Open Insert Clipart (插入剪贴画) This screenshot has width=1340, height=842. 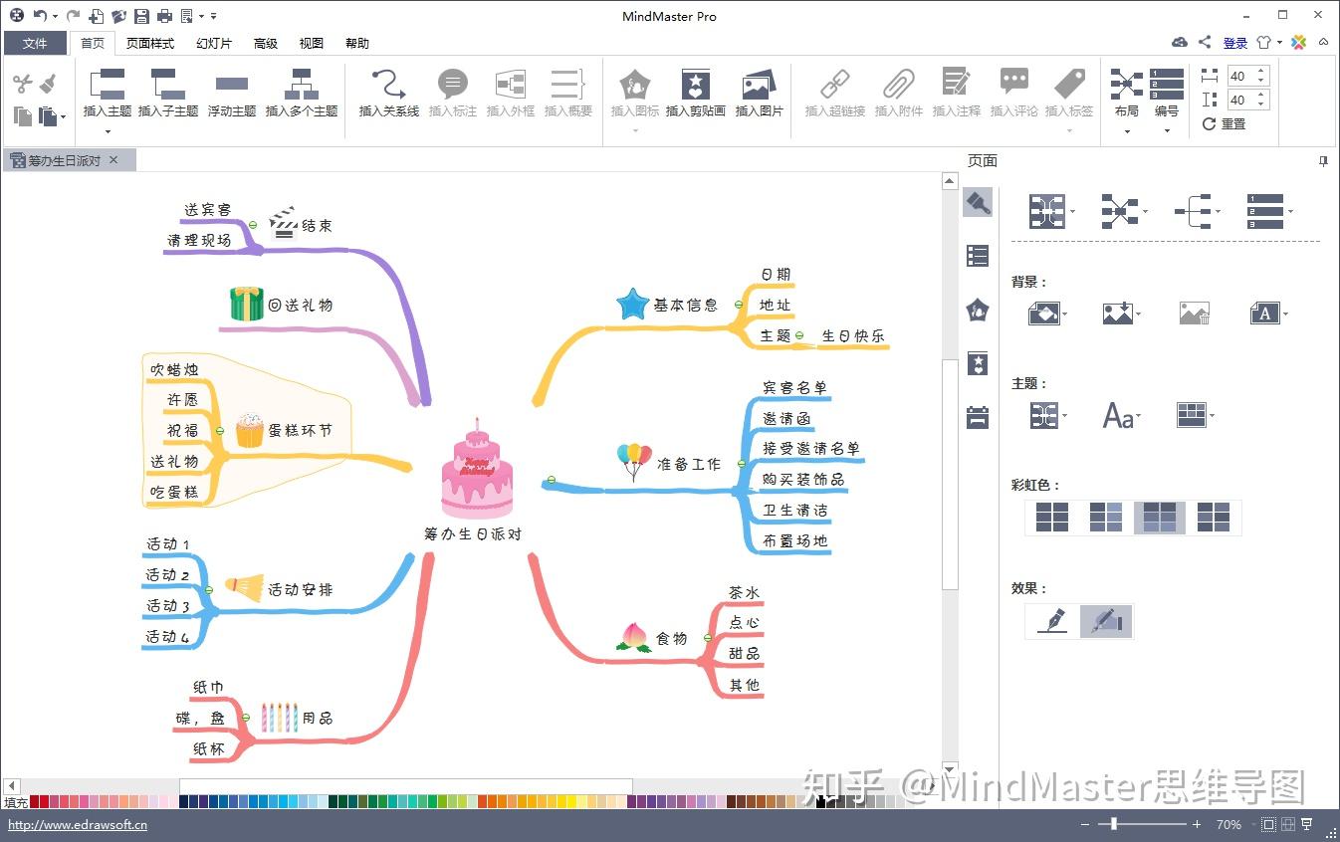point(695,86)
